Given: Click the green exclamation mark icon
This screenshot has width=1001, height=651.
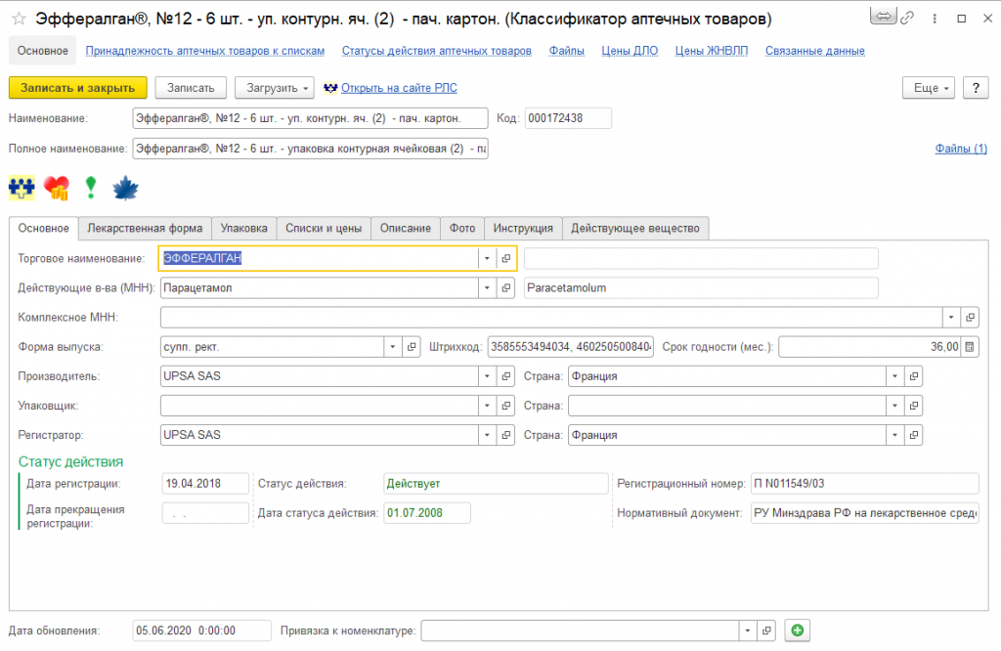Looking at the screenshot, I should (x=91, y=188).
